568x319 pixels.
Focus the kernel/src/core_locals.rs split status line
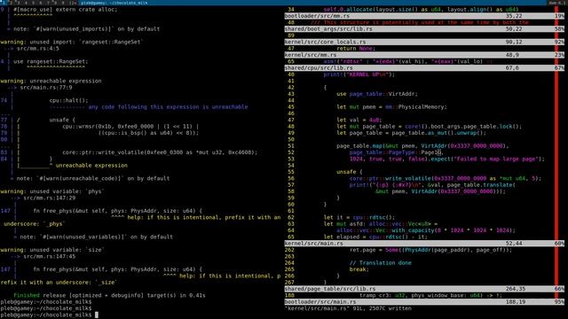[424, 42]
